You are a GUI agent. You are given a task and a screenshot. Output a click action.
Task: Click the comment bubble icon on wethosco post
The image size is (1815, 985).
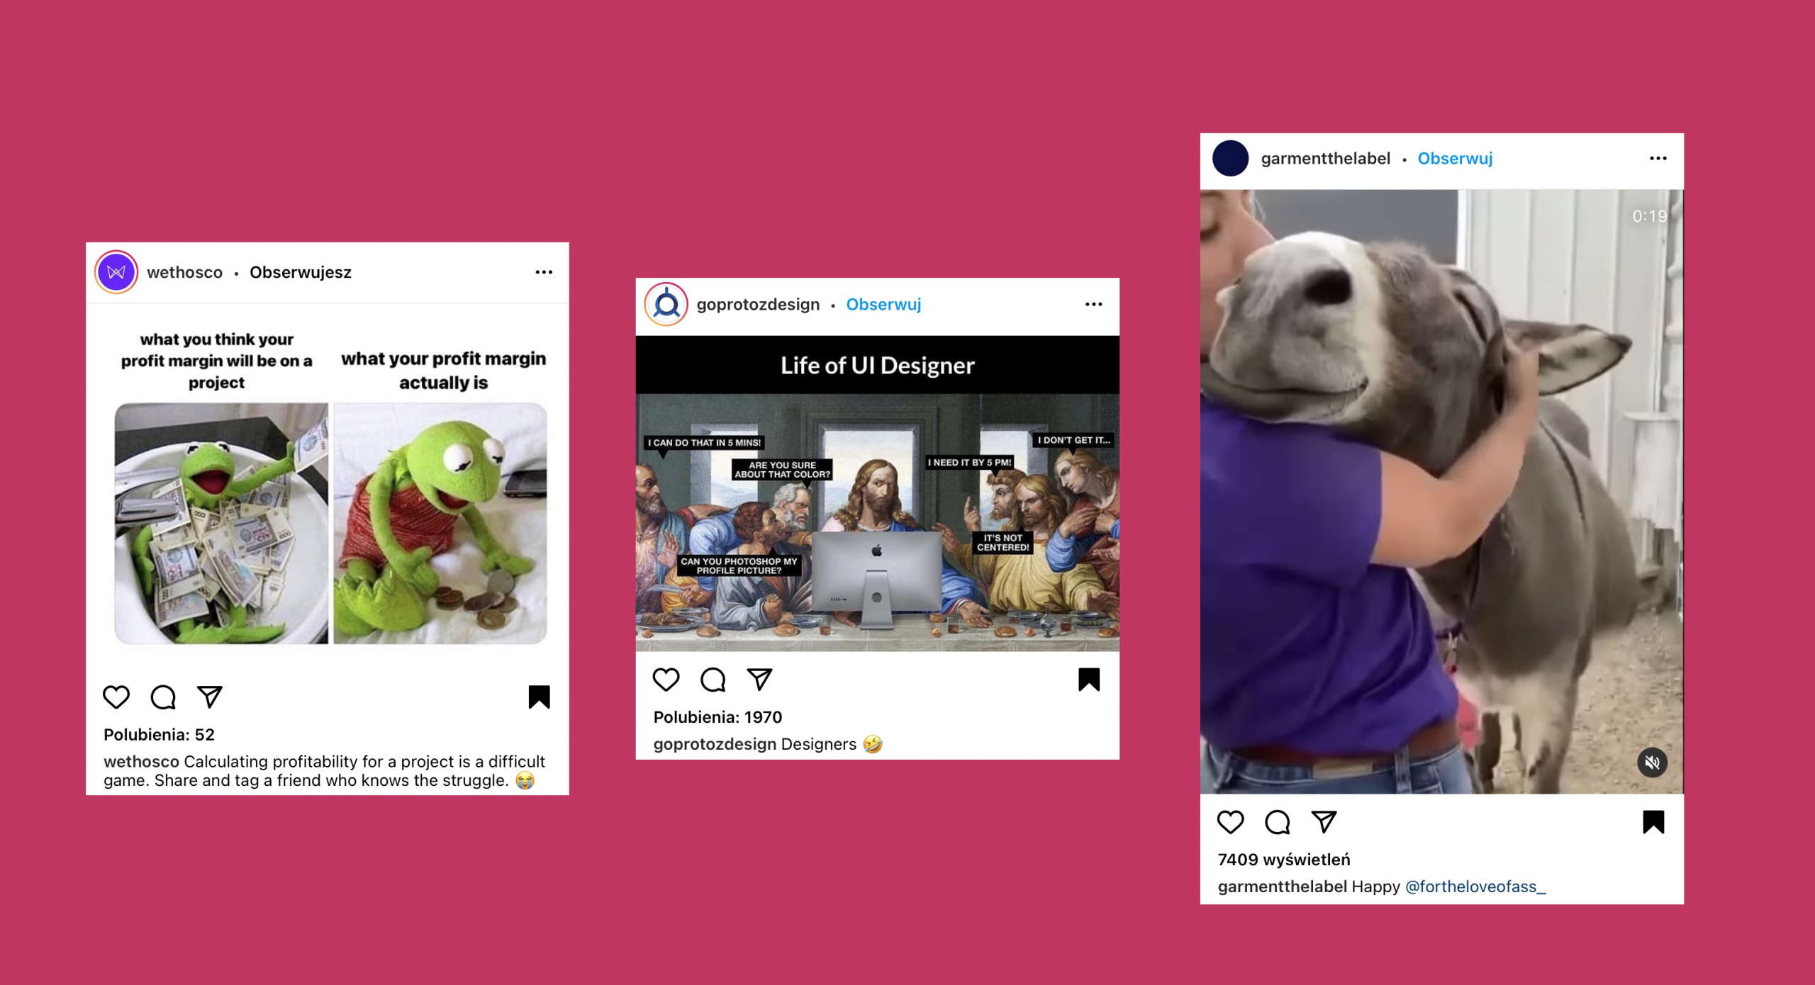click(x=162, y=697)
